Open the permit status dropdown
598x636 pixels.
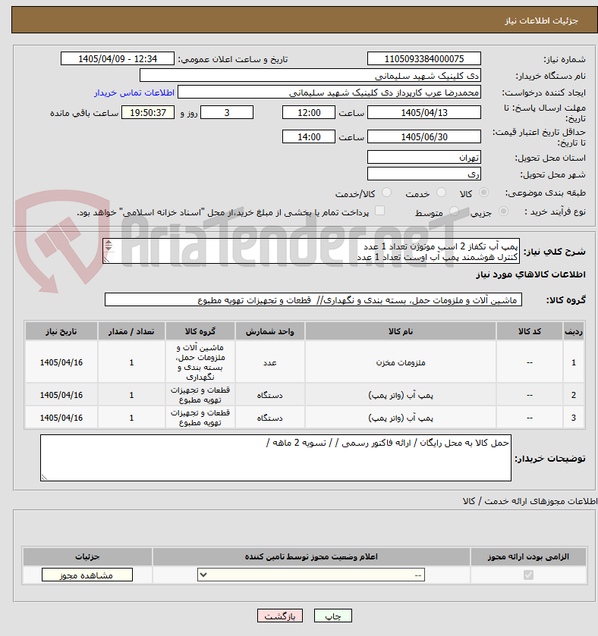(x=311, y=575)
